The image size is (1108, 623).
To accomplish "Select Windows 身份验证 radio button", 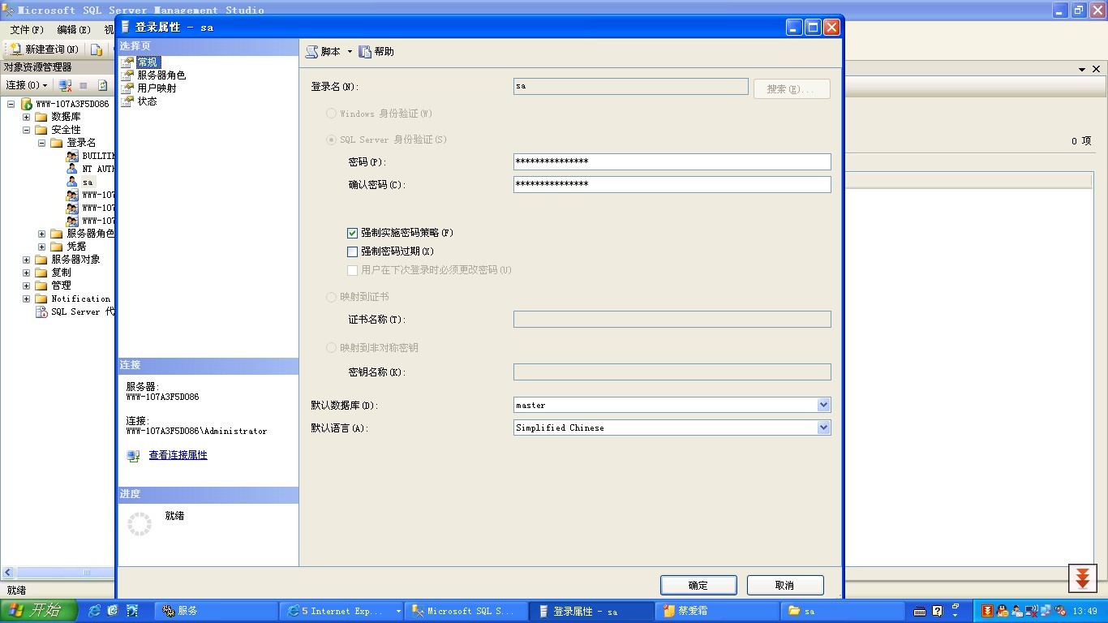I will pos(331,114).
